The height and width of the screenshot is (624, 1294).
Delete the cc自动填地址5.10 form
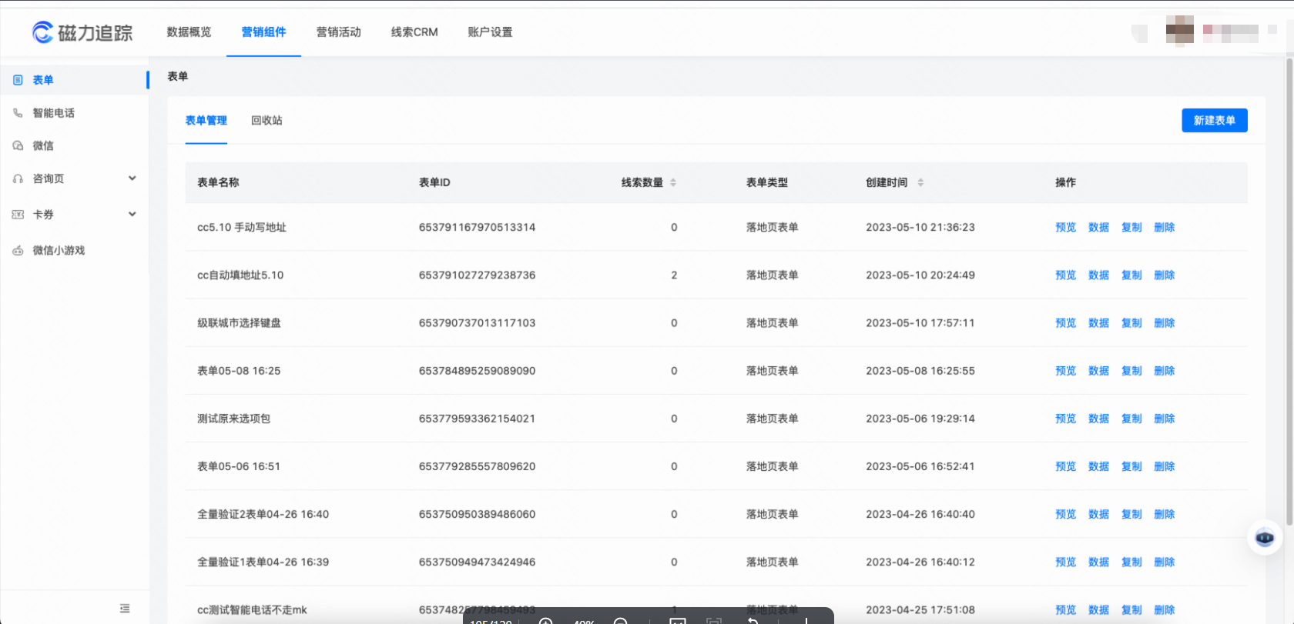click(x=1165, y=275)
